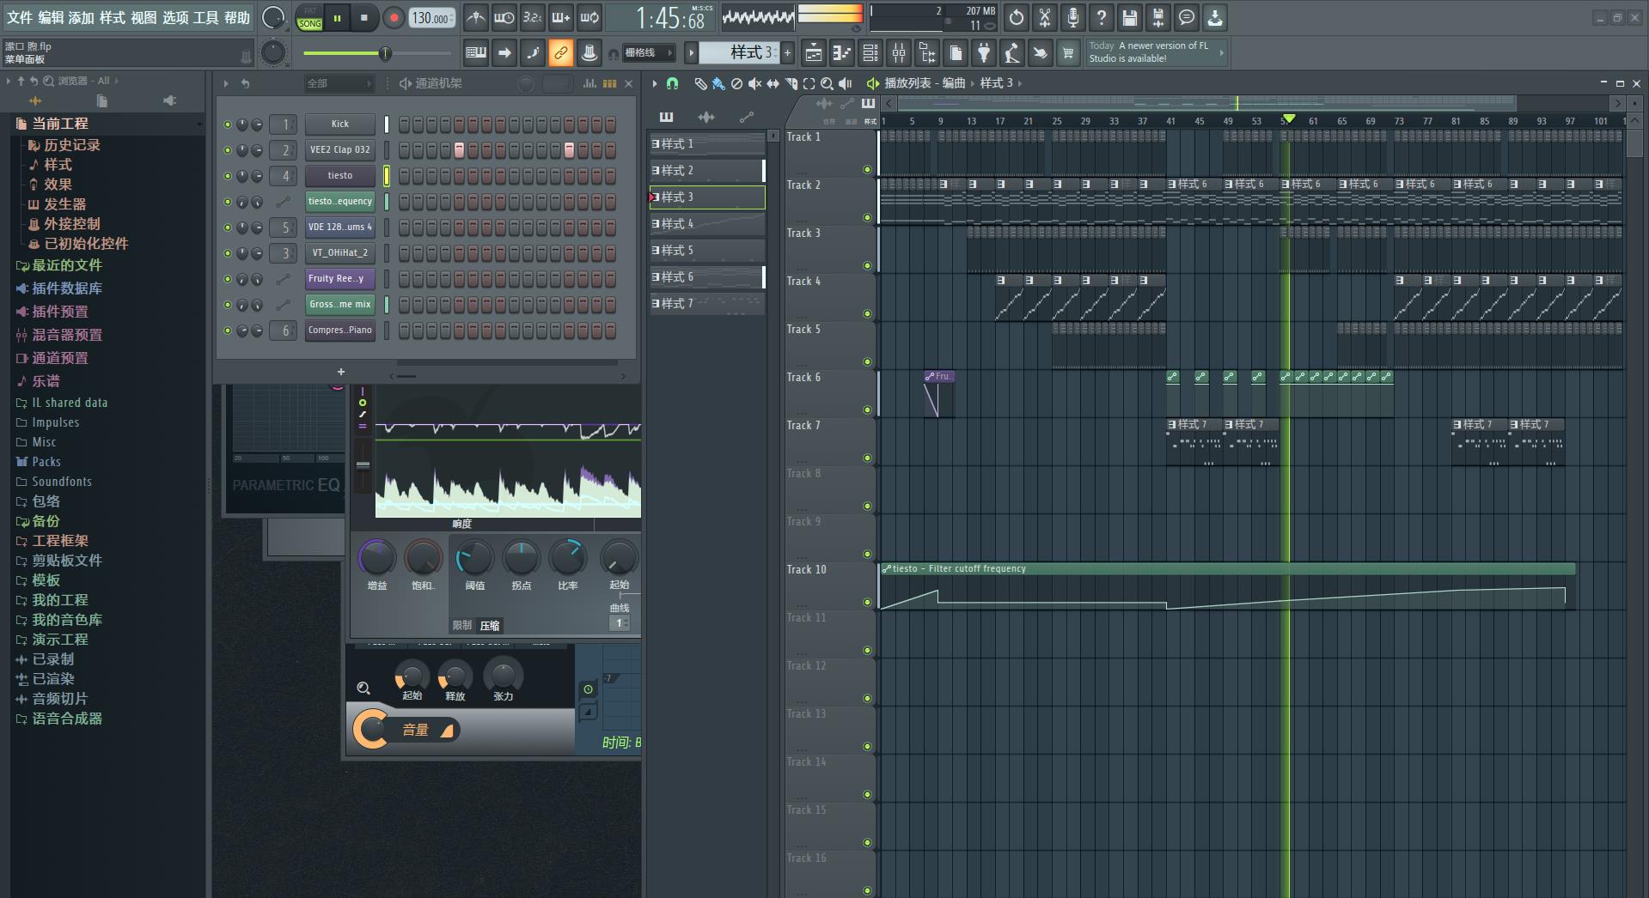
Task: Open the playlist view icon
Action: pyautogui.click(x=813, y=53)
